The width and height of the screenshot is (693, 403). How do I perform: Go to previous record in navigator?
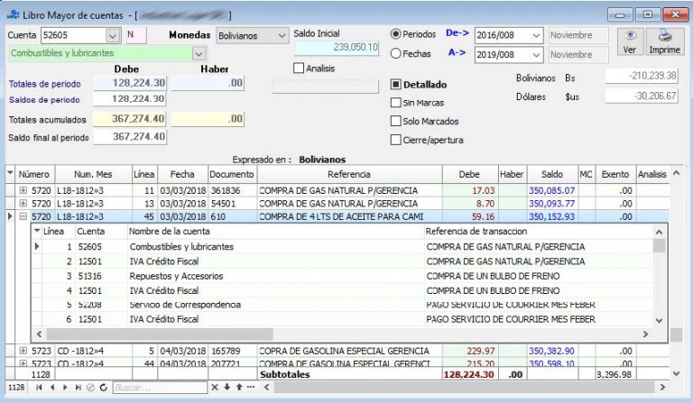(x=52, y=387)
